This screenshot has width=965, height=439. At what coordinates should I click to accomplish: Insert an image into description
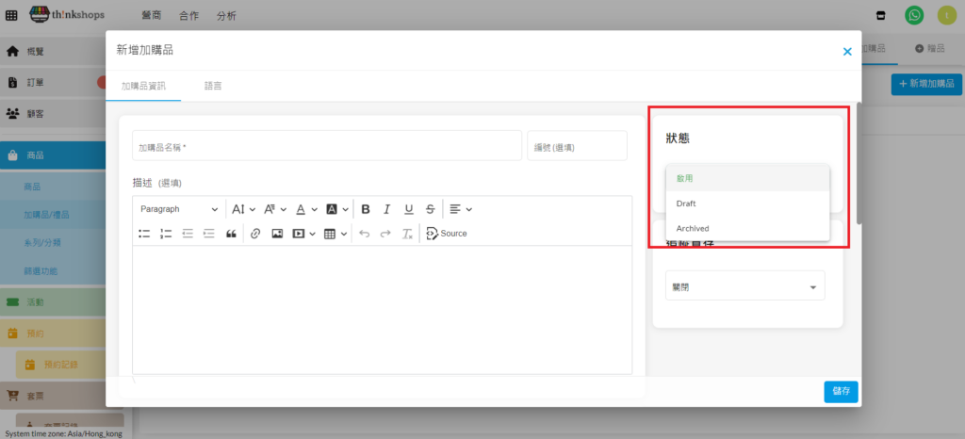[x=277, y=234]
